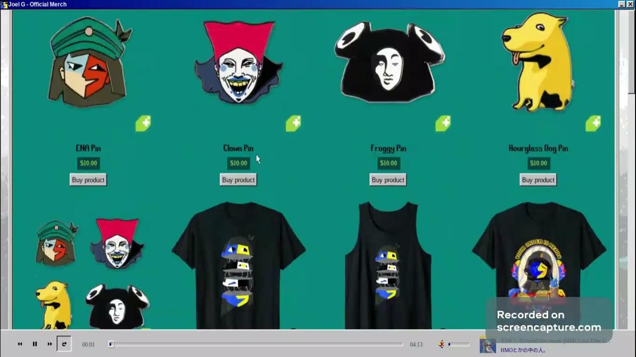Mute the player with the speaker icon
This screenshot has width=636, height=357.
(x=441, y=344)
